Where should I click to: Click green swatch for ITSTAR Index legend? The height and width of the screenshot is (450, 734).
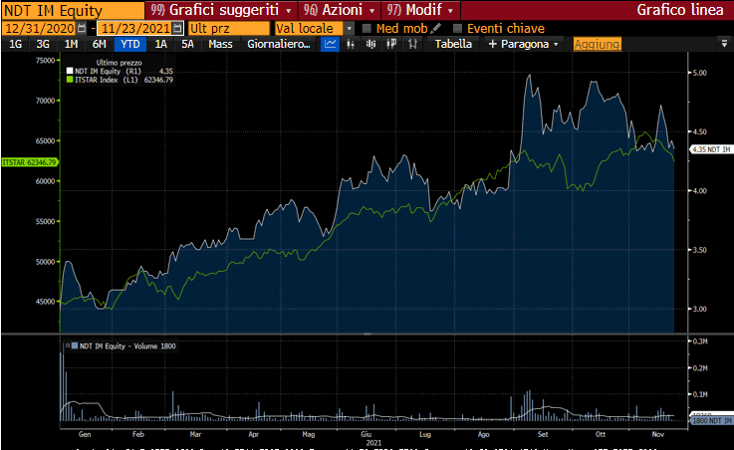70,80
